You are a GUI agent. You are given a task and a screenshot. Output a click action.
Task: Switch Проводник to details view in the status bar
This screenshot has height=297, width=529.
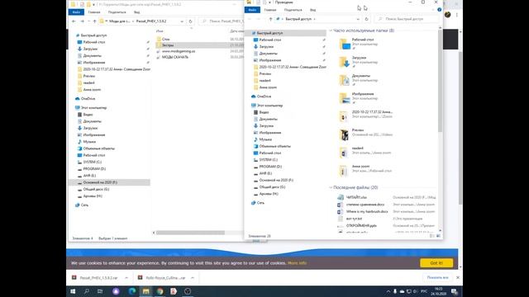coord(432,236)
